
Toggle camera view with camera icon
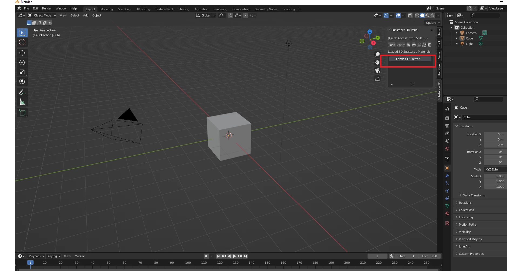pos(377,71)
